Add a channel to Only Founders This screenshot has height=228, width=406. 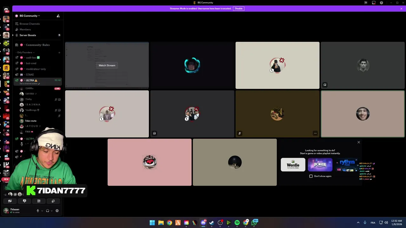(59, 53)
